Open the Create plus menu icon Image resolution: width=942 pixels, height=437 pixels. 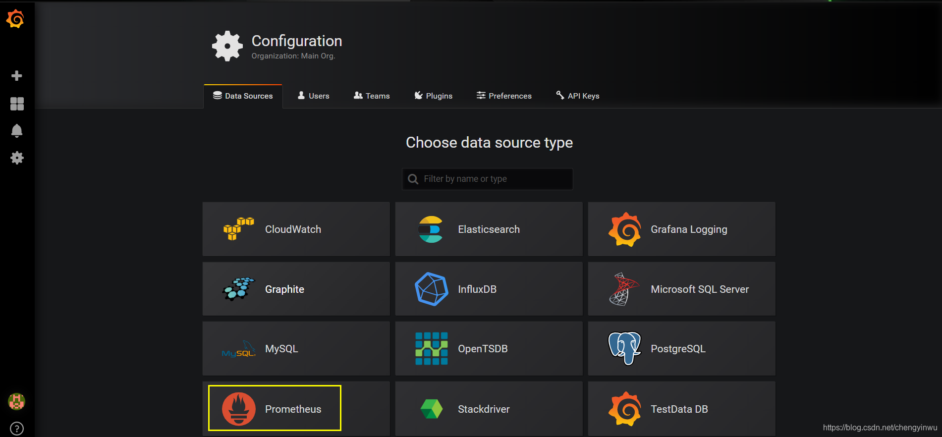click(17, 76)
